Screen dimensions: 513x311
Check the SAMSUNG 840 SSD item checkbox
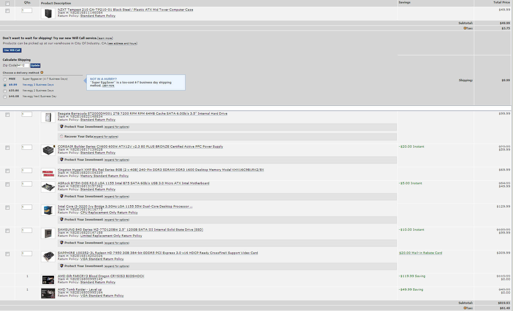click(x=7, y=231)
